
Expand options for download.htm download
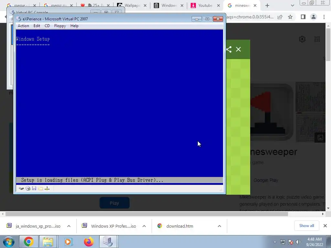pyautogui.click(x=219, y=226)
